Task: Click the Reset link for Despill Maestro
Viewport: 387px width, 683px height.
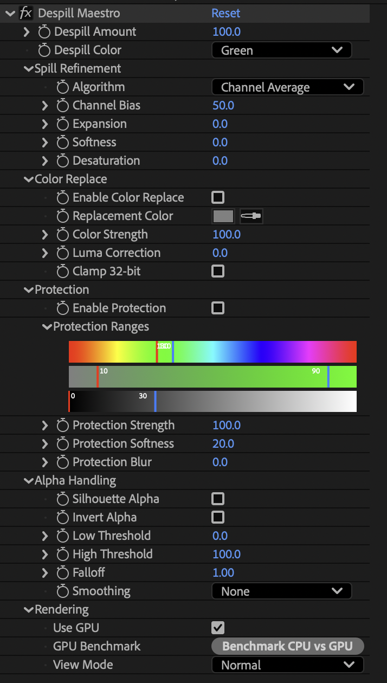Action: pos(226,12)
